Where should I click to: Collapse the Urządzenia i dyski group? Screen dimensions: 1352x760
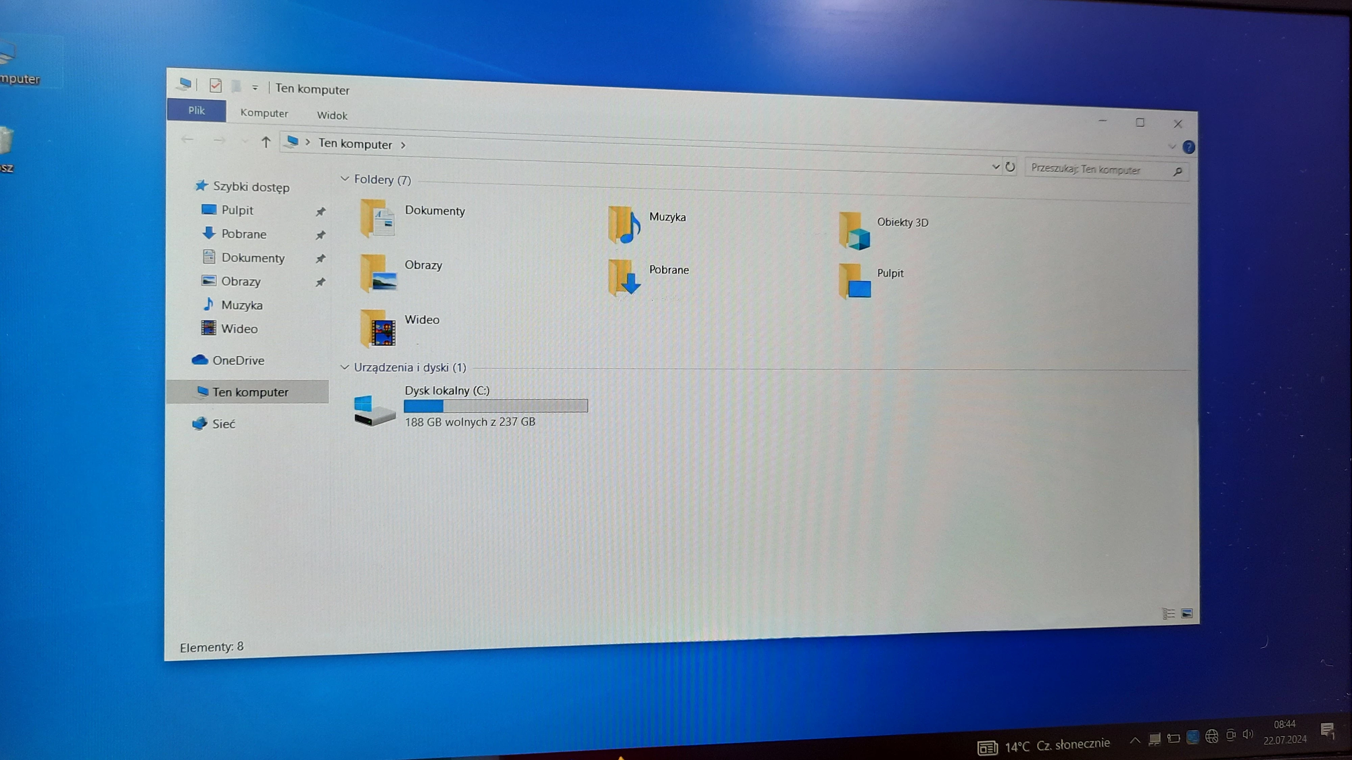click(x=345, y=367)
